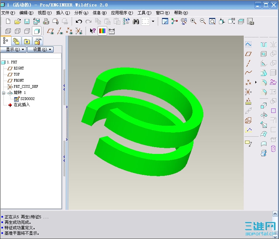Open the orient mode tool icon
Viewport: 279px width, 239px height.
(x=184, y=21)
